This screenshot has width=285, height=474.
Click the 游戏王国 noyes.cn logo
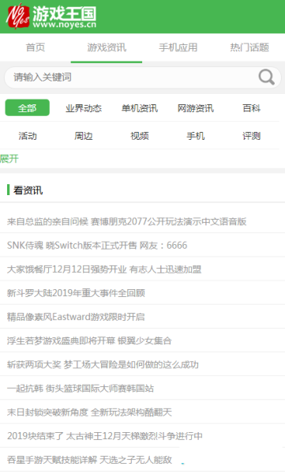(51, 17)
